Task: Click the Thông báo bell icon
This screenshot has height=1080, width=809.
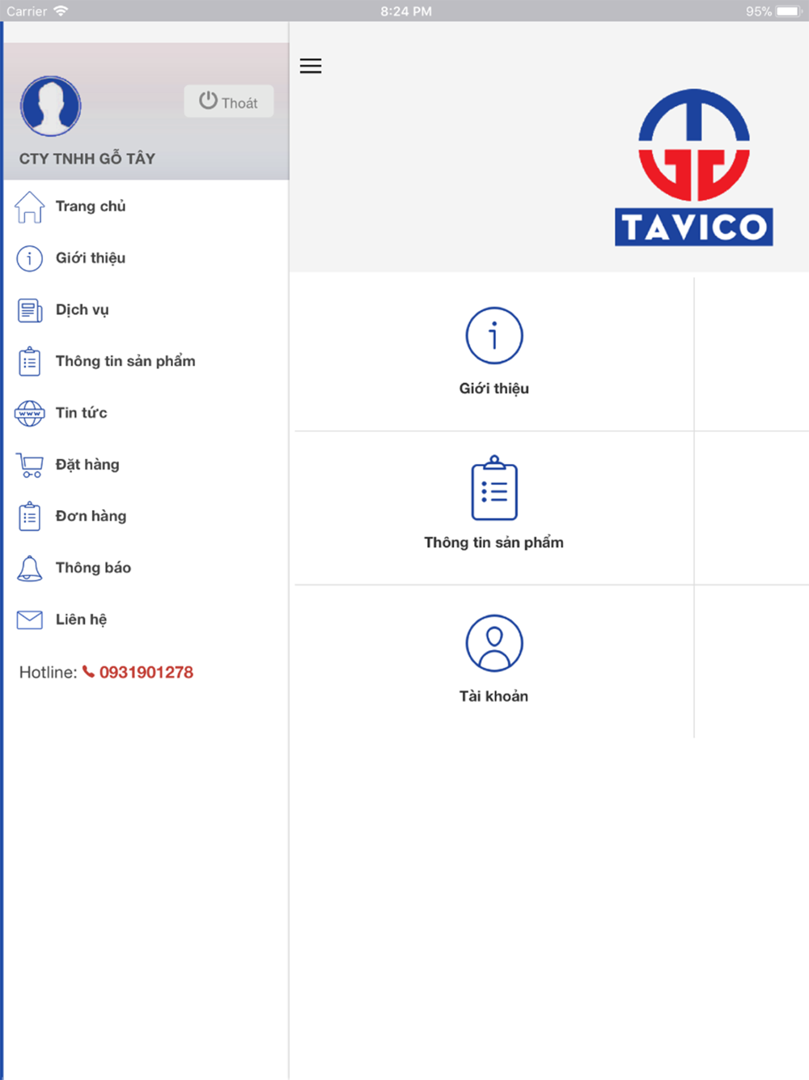Action: (30, 568)
